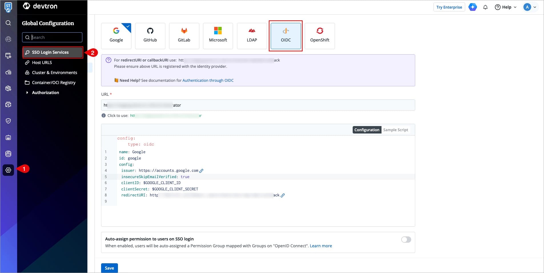Open the security shield icon in sidebar
544x273 pixels.
pos(8,121)
